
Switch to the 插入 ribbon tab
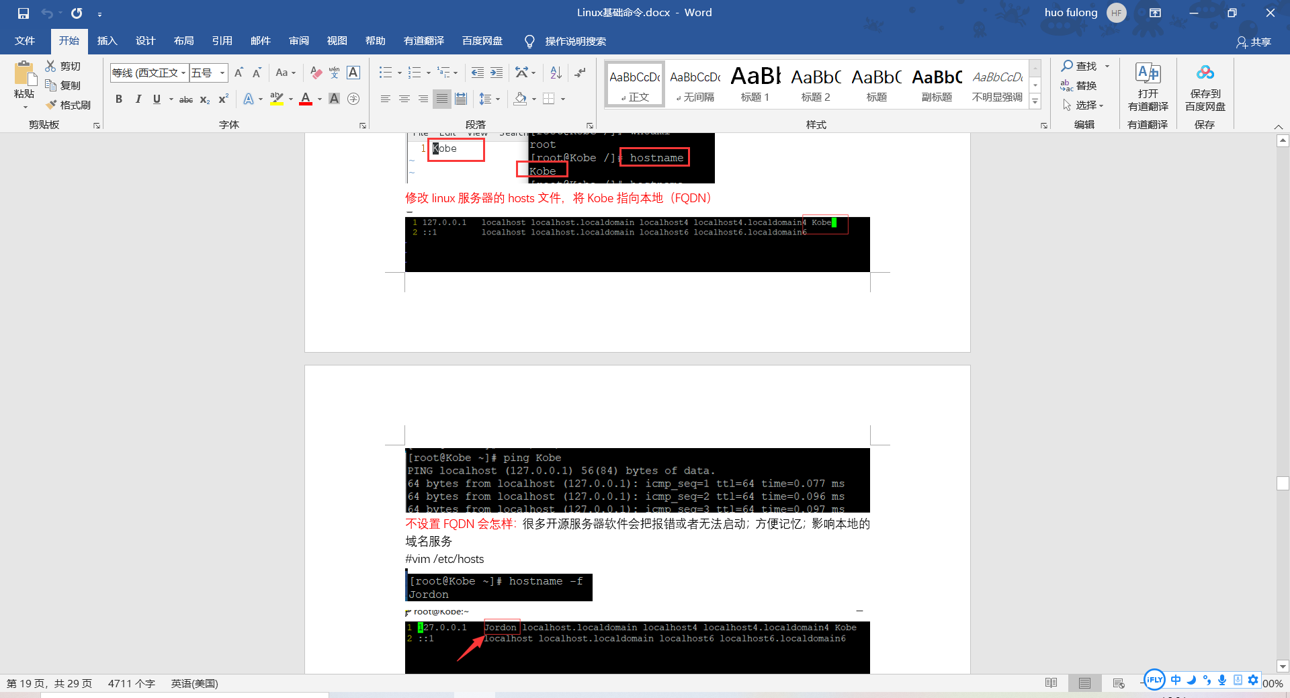107,41
